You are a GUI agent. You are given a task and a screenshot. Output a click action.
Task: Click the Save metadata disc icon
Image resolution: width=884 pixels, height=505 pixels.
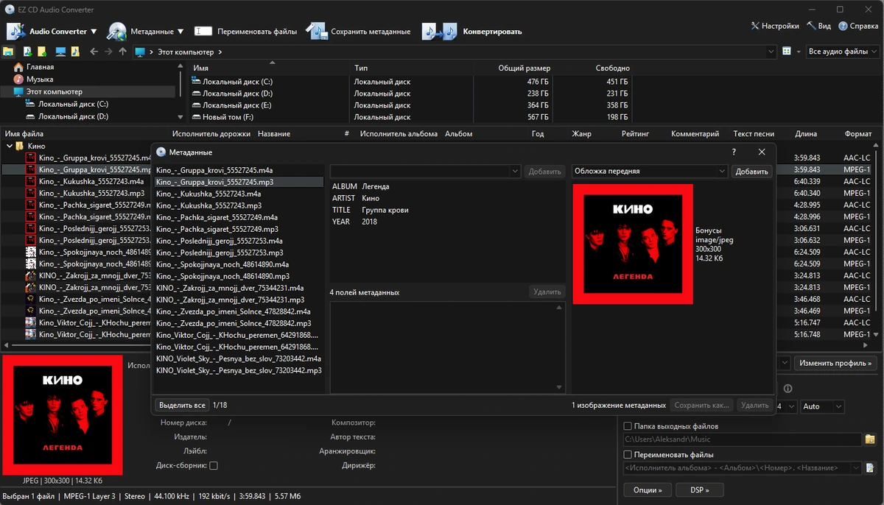(x=316, y=32)
